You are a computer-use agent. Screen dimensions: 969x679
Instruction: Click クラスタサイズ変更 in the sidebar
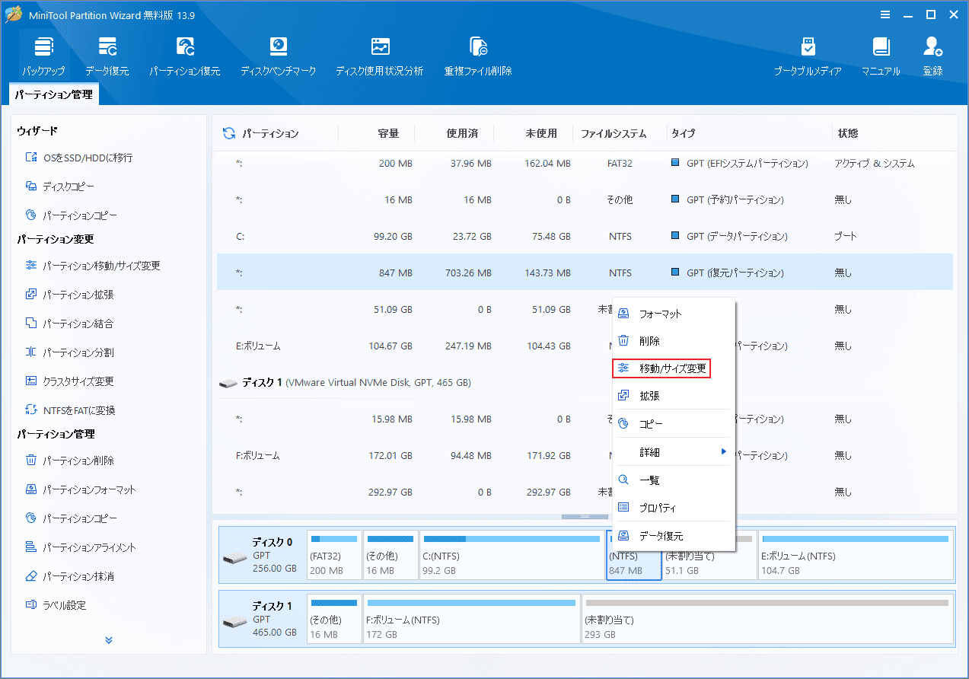(x=69, y=381)
